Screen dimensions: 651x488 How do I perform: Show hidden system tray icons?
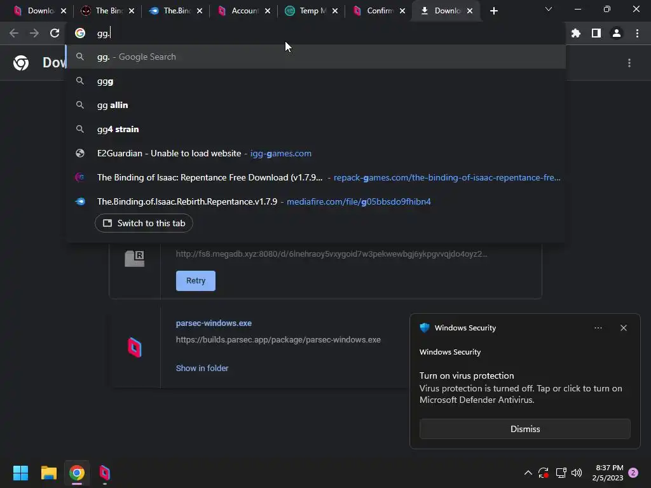point(528,473)
